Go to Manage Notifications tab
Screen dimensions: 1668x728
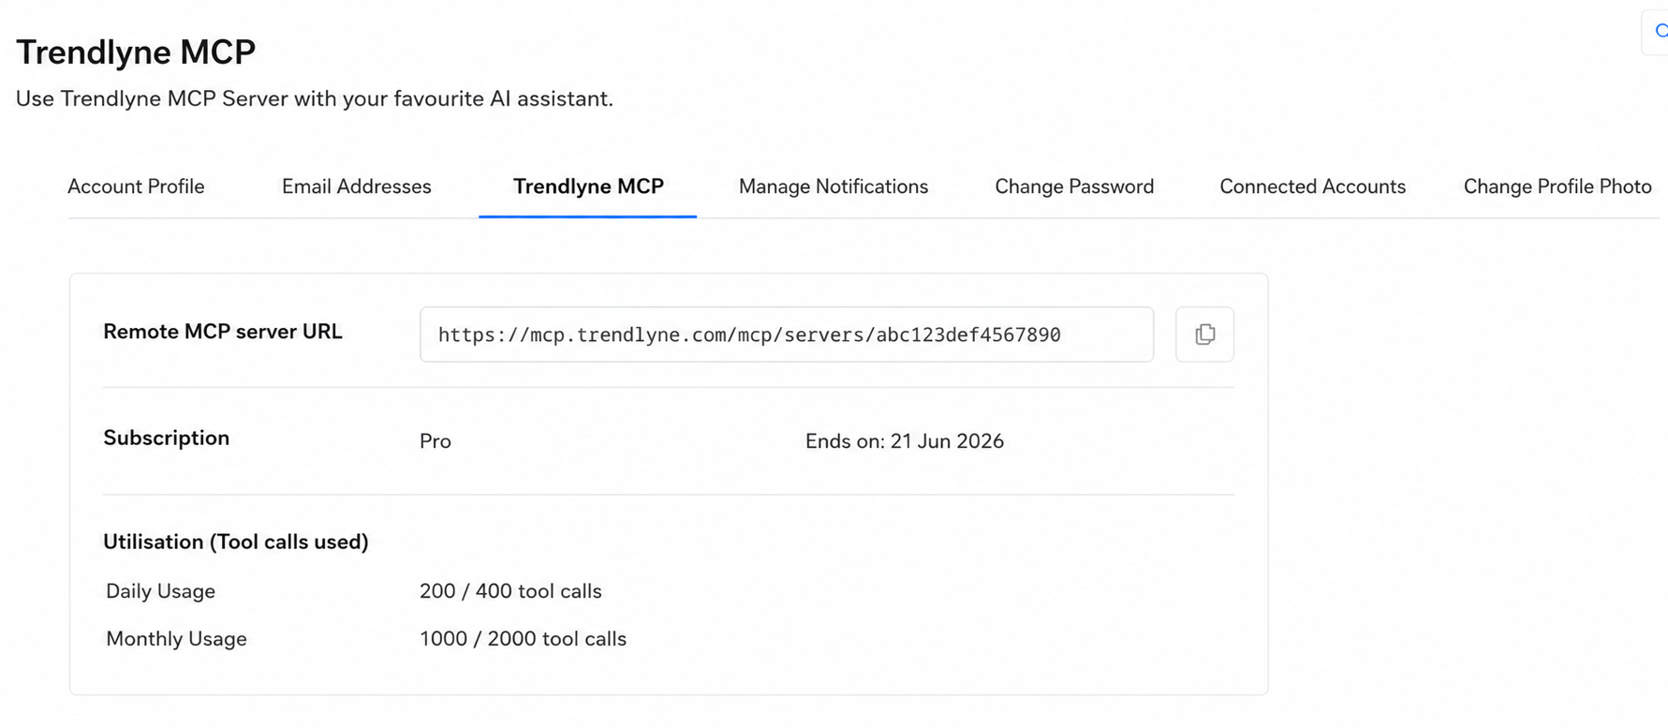coord(834,186)
